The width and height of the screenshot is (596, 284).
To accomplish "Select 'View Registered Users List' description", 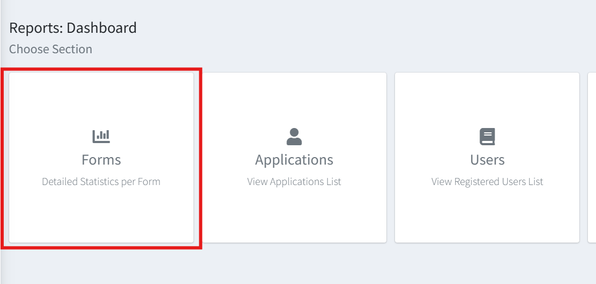I will pos(487,182).
